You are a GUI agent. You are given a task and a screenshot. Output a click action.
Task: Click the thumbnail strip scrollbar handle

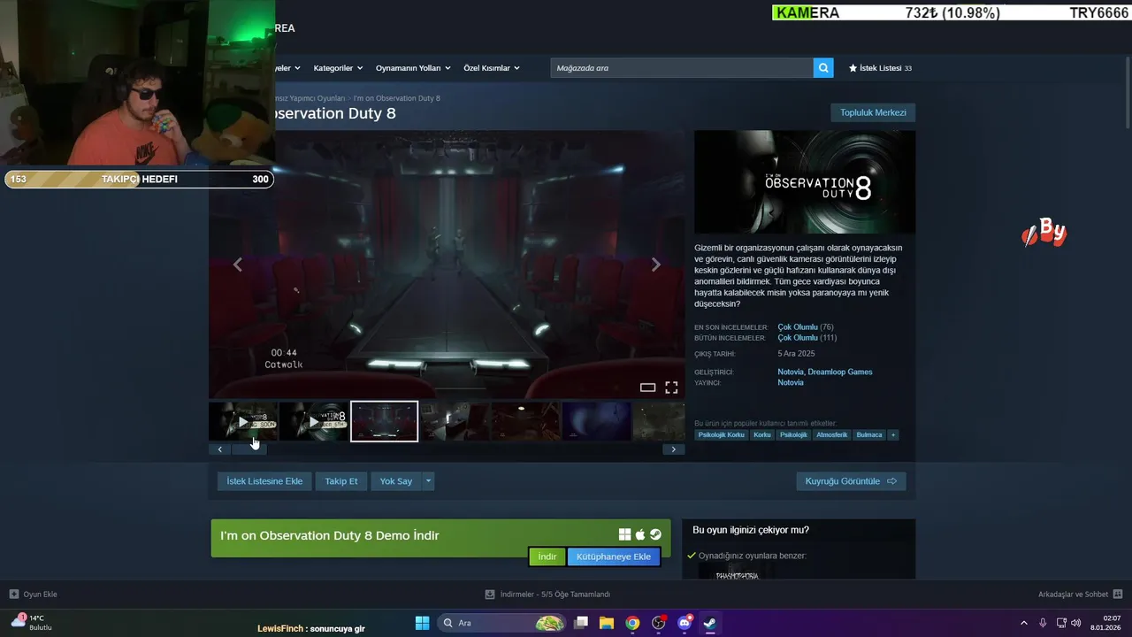click(x=249, y=449)
